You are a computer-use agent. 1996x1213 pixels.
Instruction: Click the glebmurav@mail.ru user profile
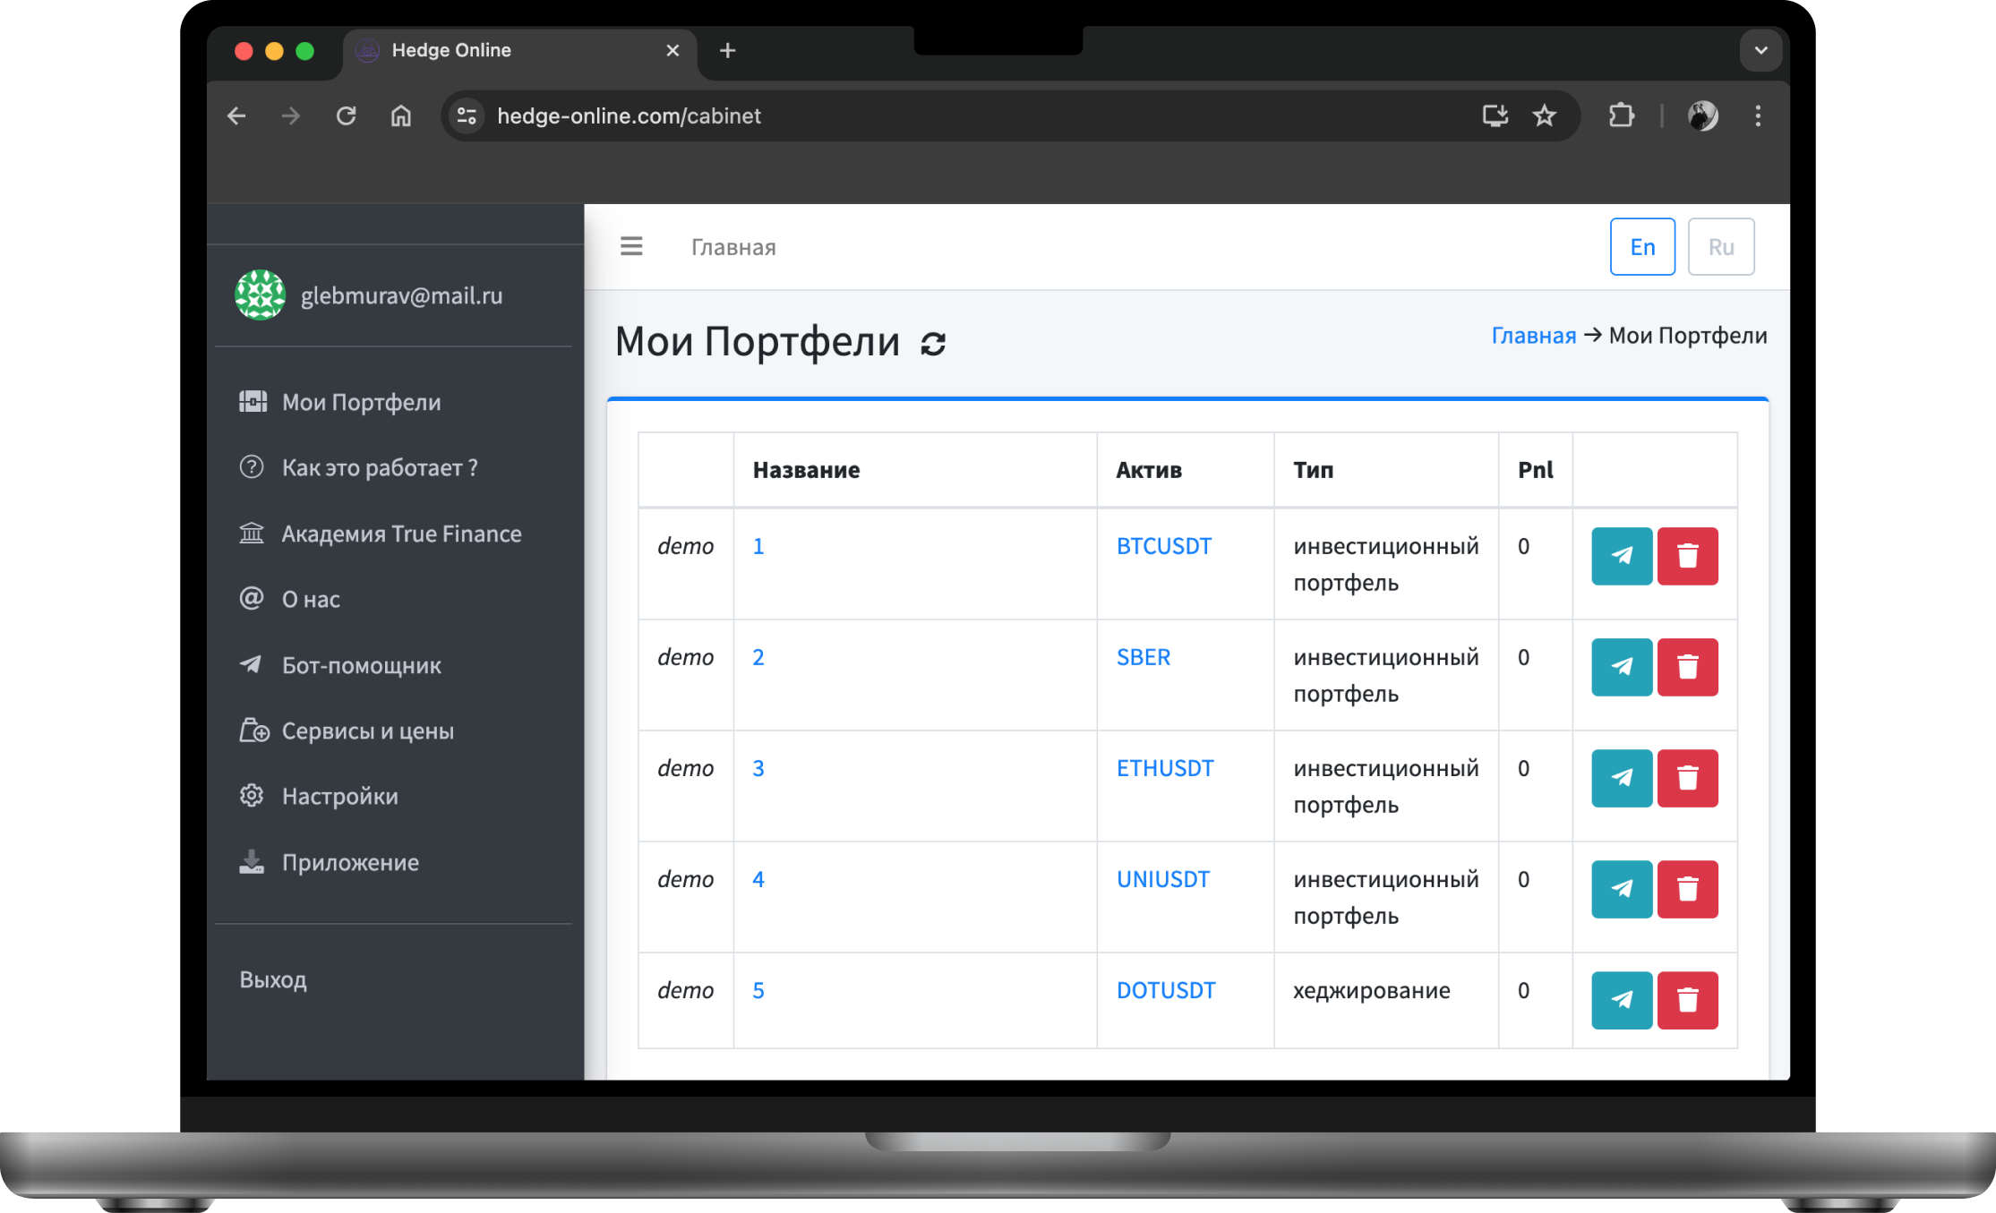point(401,295)
